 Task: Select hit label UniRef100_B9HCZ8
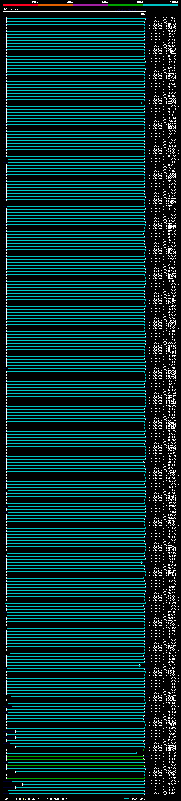(162, 494)
